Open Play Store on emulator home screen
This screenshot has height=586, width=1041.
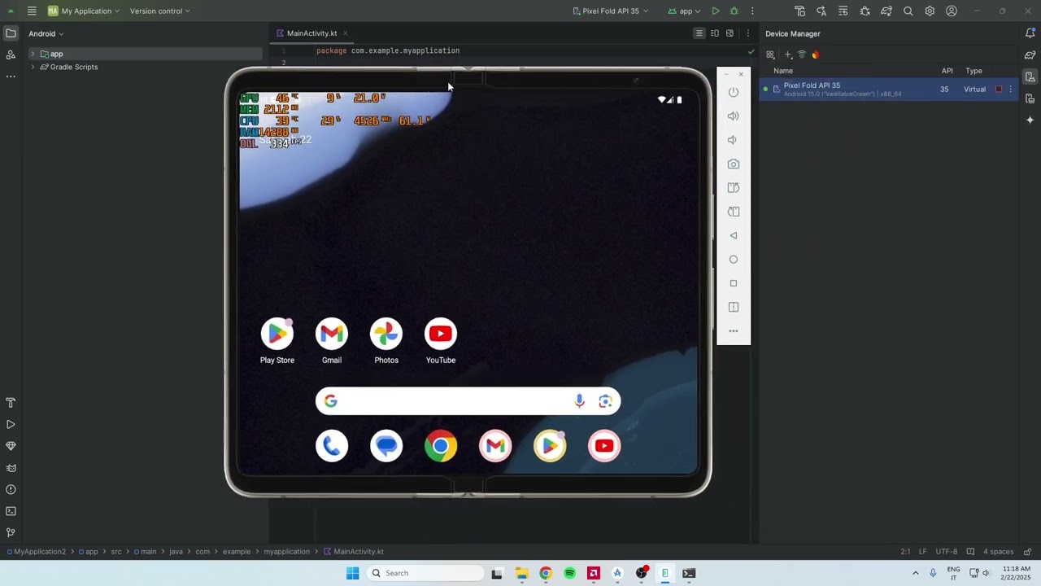277,340
